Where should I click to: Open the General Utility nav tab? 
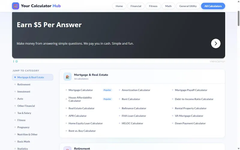(x=188, y=6)
